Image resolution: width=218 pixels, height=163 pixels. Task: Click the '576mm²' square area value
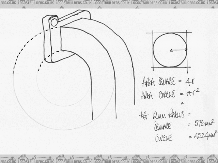[204, 123]
